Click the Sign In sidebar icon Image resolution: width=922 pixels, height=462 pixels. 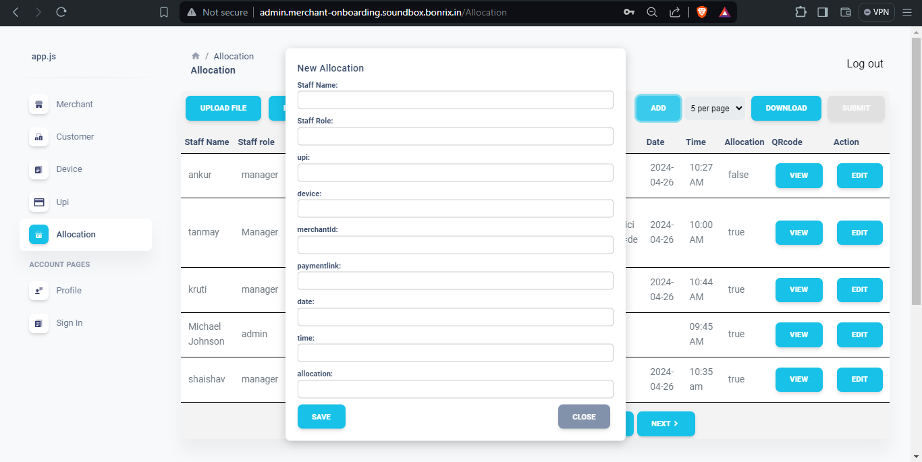click(x=38, y=322)
